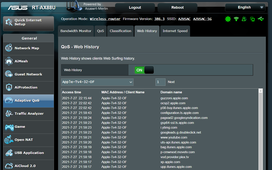This screenshot has width=272, height=170.
Task: Click the Logout button
Action: 135,7
